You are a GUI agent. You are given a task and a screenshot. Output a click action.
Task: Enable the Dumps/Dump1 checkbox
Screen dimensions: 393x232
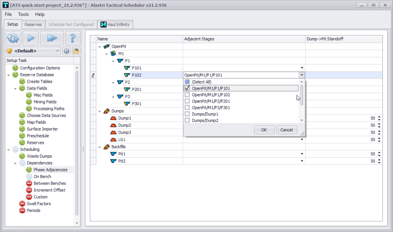pos(187,114)
